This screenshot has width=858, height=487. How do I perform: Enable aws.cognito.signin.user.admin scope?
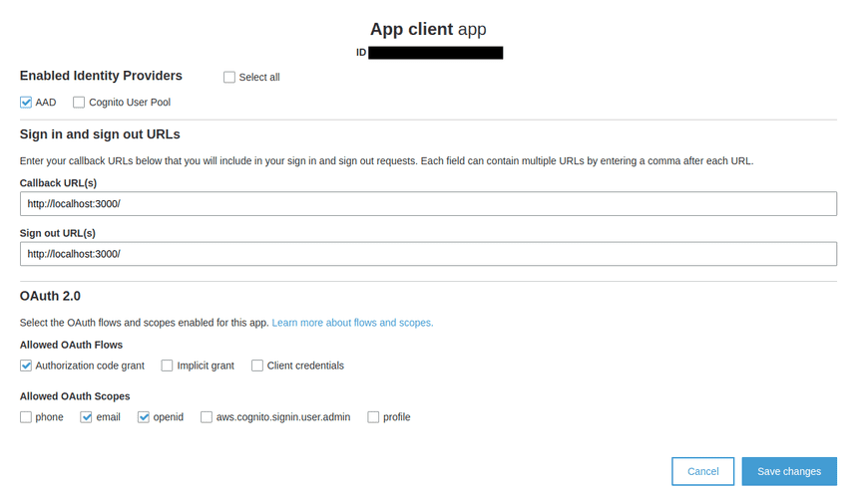[207, 417]
